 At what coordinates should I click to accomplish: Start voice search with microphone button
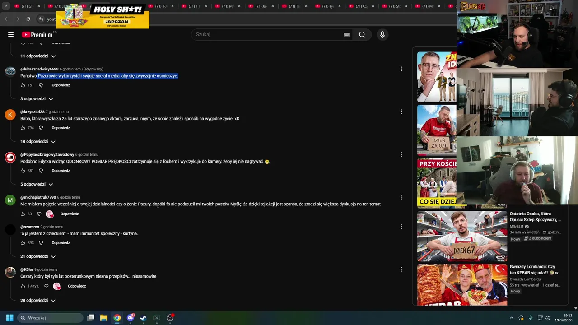coord(382,35)
